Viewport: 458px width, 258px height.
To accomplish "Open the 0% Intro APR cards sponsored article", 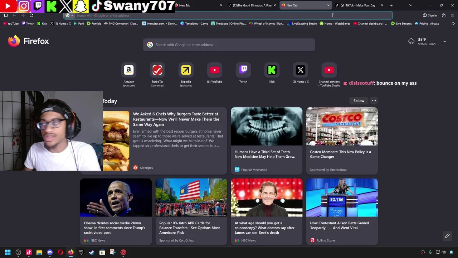I will click(x=191, y=212).
